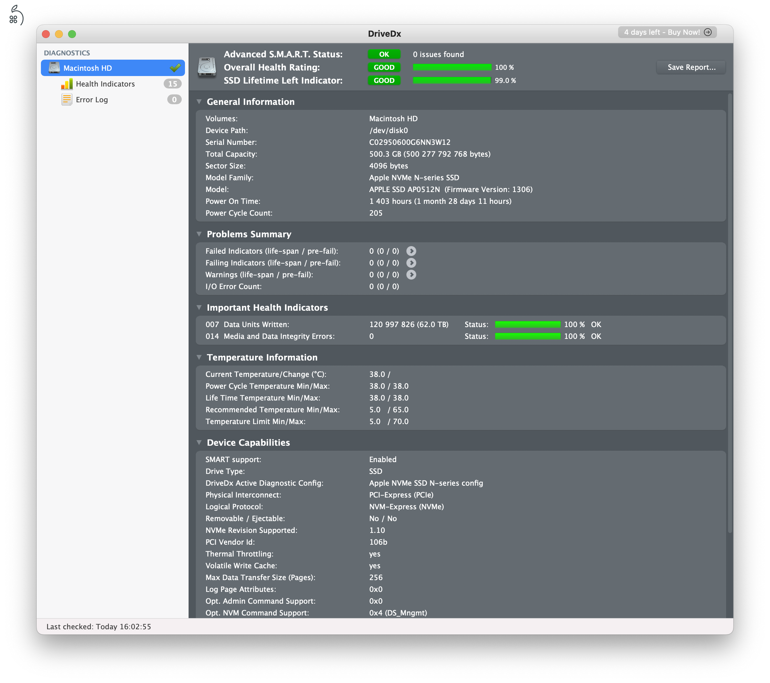Click the Save Report... button
This screenshot has width=770, height=683.
click(691, 67)
